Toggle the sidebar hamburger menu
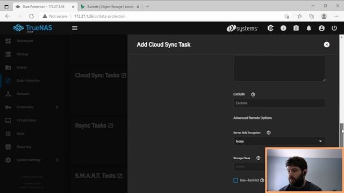344x193 pixels. tap(75, 28)
